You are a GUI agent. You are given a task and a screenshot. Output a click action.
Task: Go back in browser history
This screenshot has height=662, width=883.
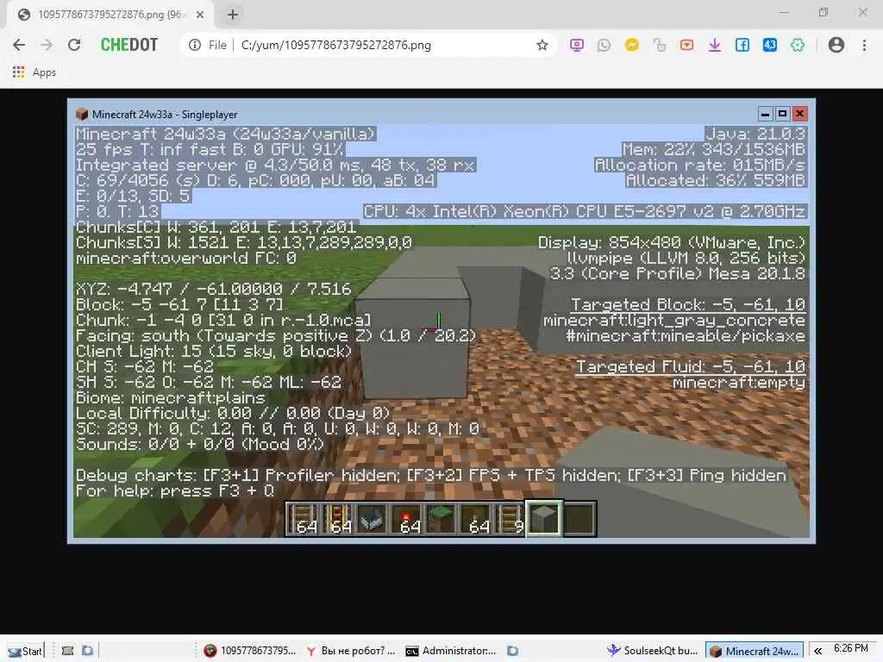19,45
